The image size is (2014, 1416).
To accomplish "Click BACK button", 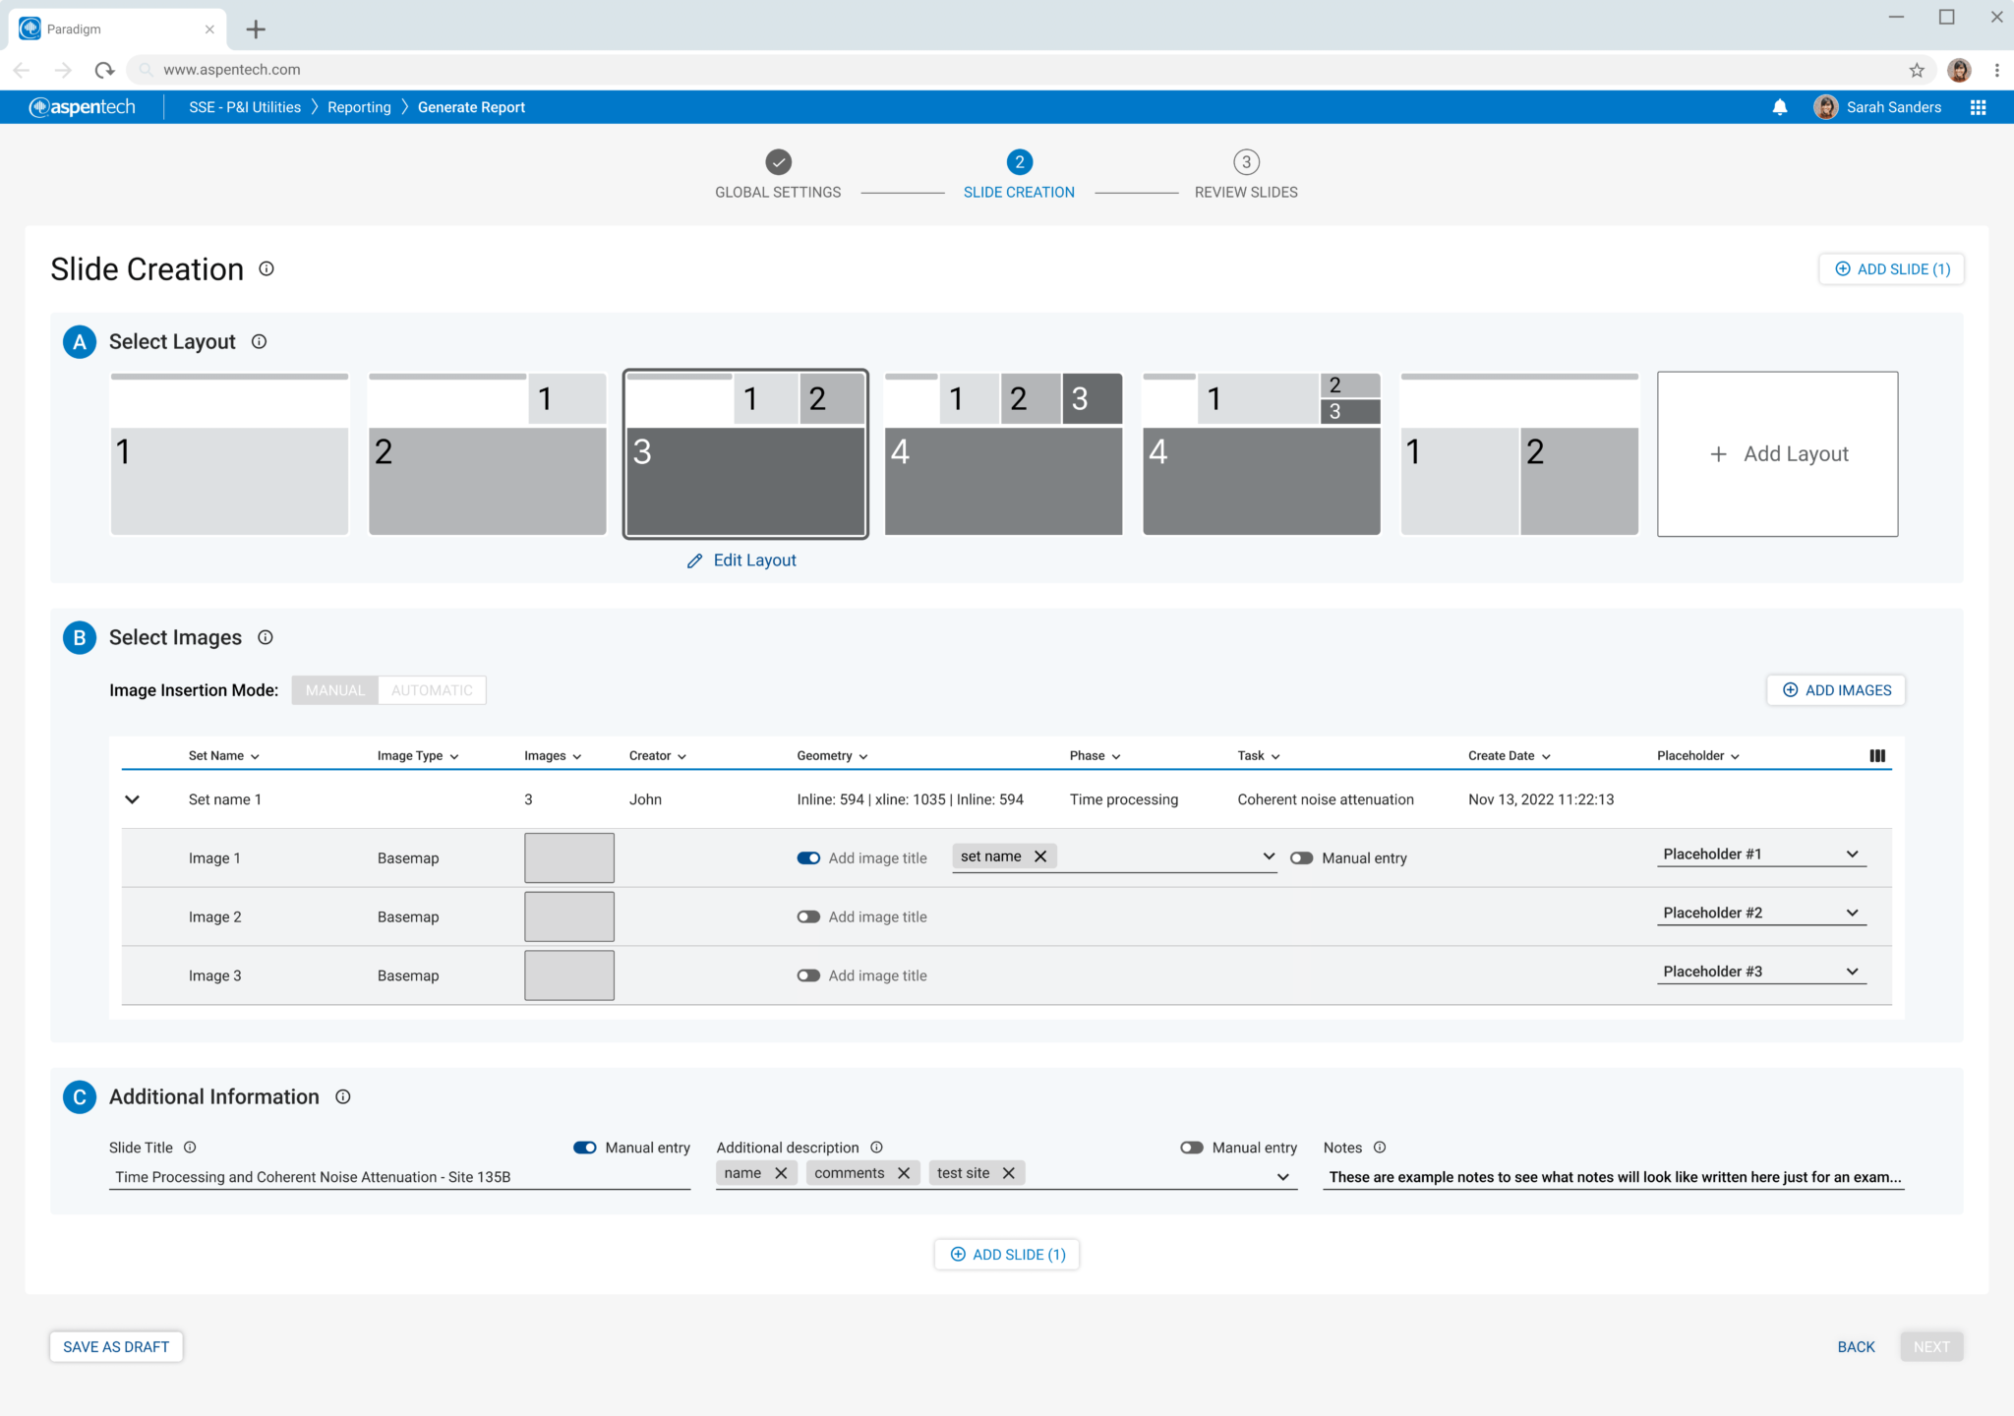I will point(1856,1347).
